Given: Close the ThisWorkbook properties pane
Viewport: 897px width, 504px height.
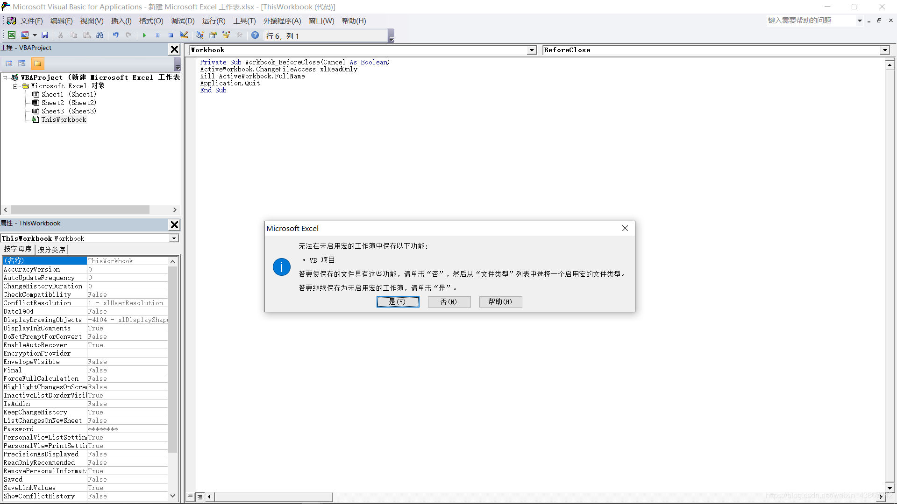Looking at the screenshot, I should (174, 224).
